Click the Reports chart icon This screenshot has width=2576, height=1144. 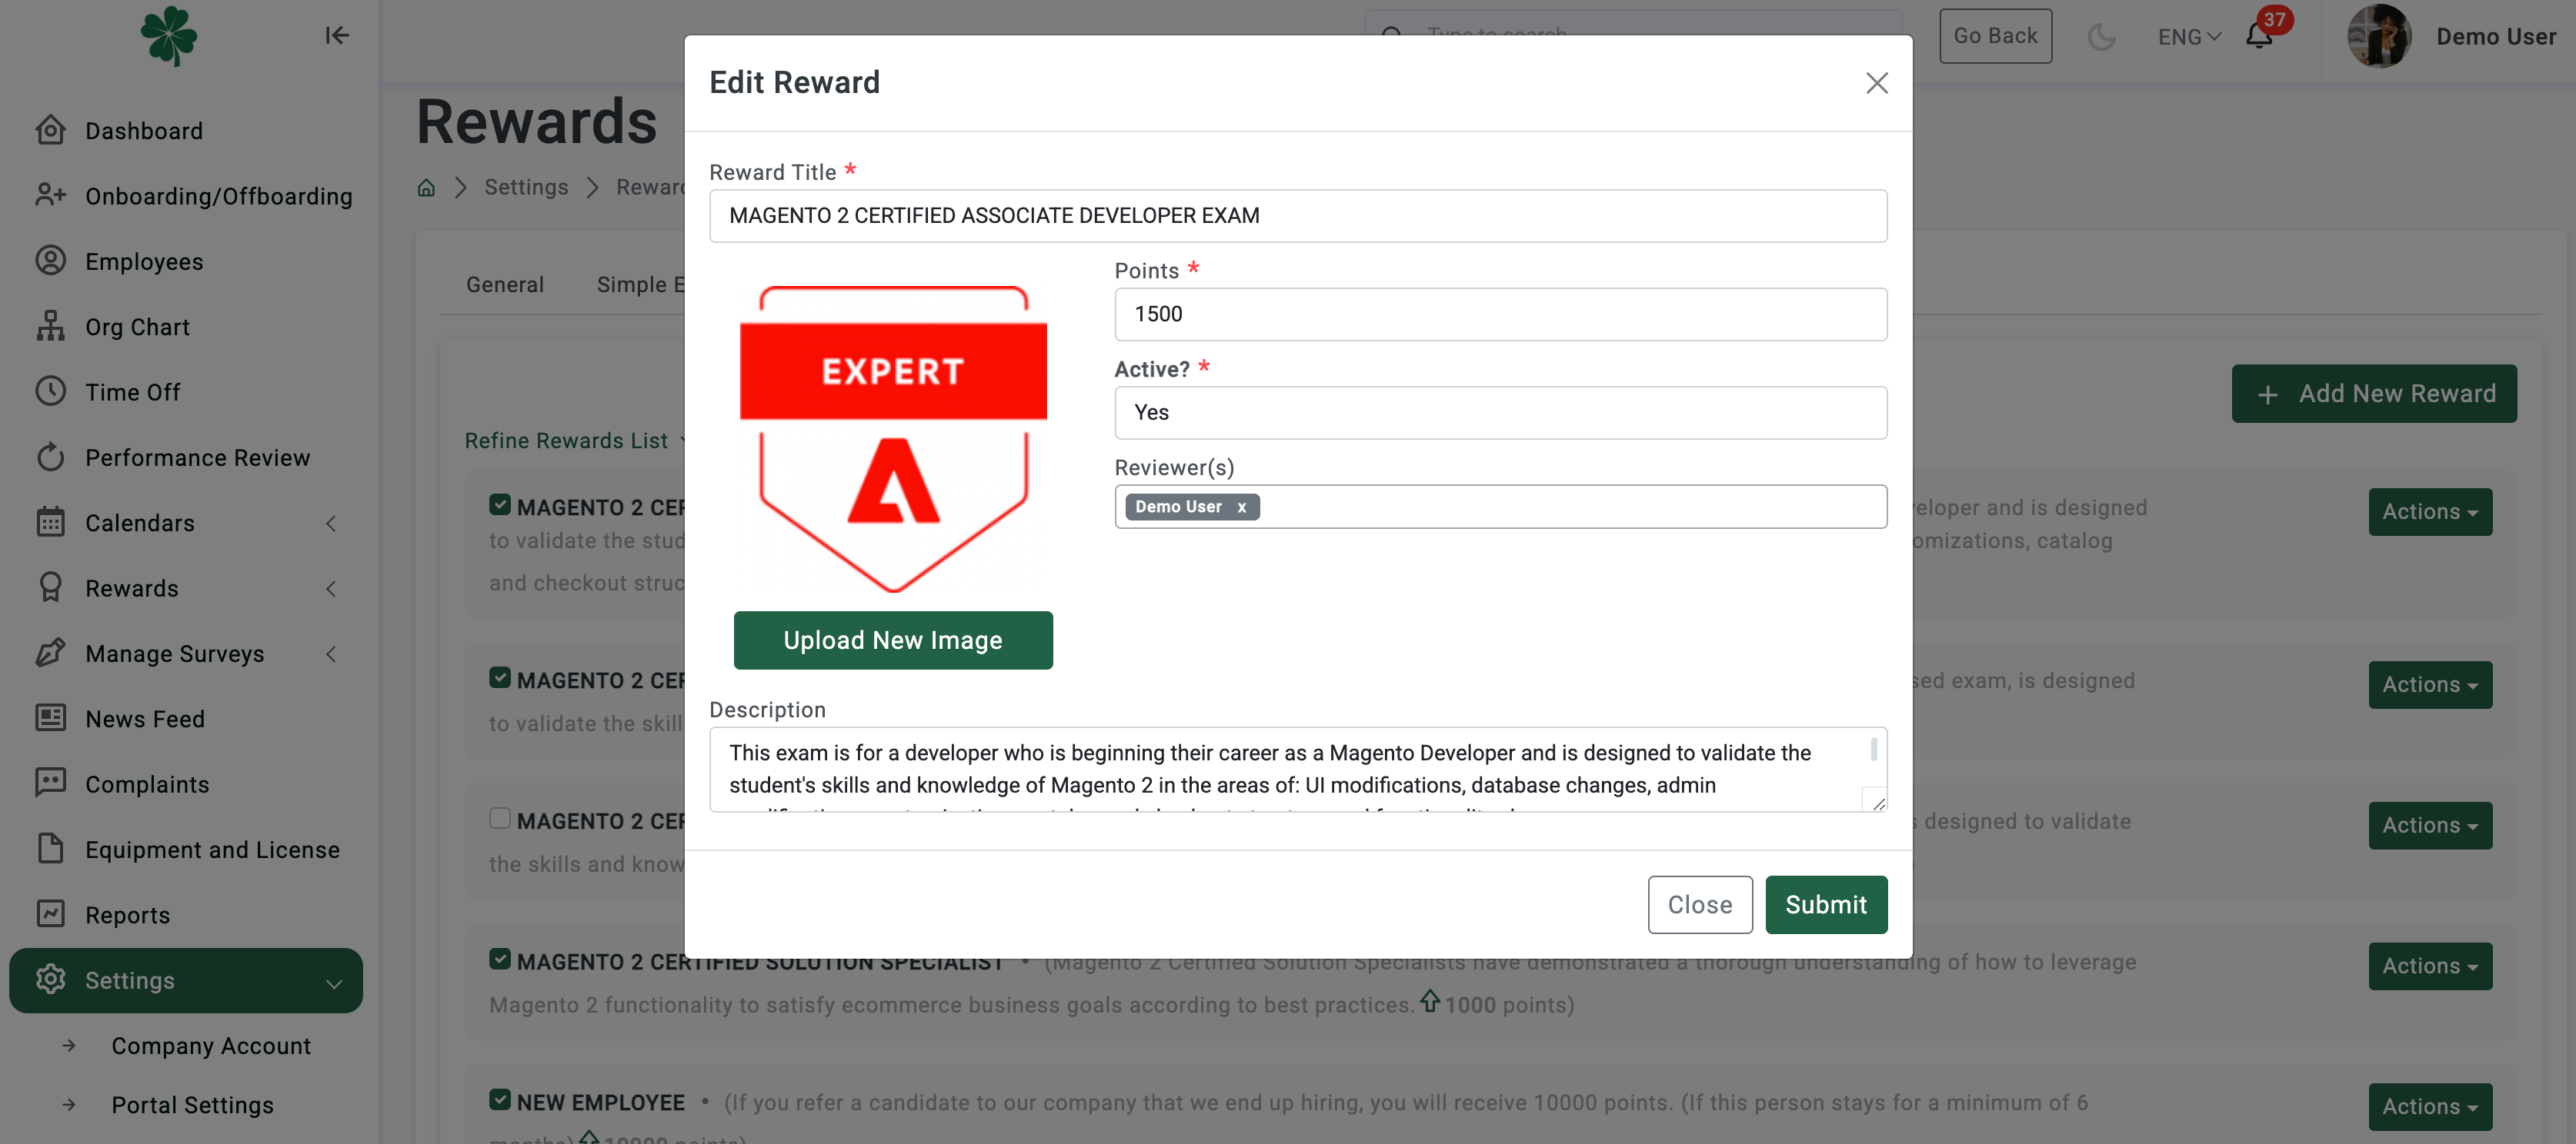(x=50, y=914)
